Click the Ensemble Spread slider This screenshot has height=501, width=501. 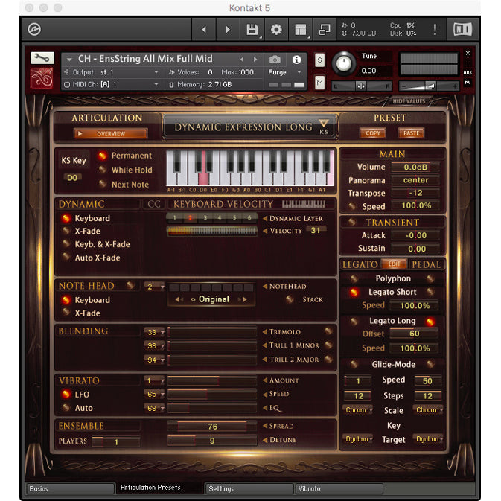tap(212, 427)
